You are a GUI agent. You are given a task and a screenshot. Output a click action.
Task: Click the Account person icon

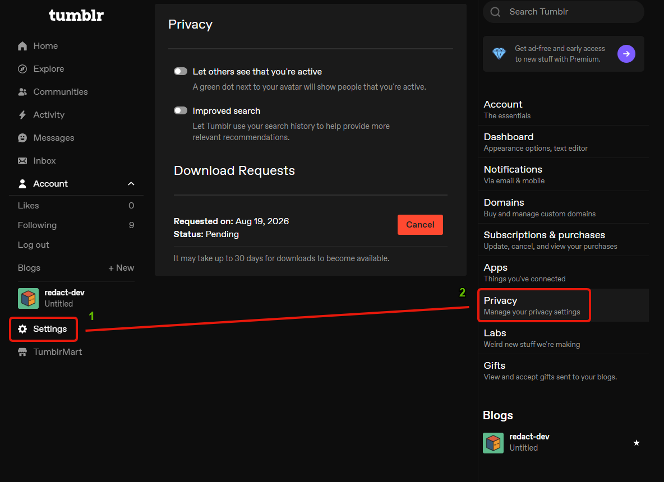[22, 184]
